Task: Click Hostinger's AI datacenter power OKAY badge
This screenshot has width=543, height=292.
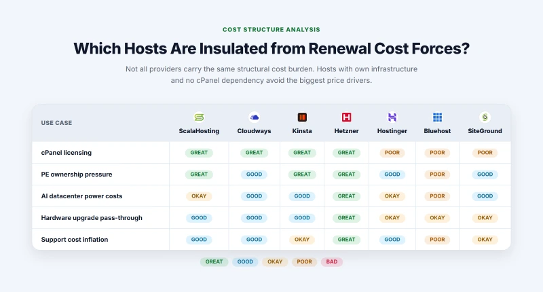Action: tap(392, 196)
